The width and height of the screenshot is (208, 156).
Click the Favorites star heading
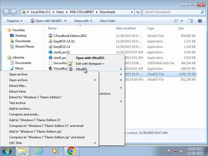pos(16,30)
